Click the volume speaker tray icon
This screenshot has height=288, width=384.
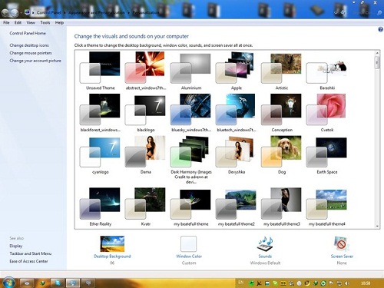coord(347,283)
